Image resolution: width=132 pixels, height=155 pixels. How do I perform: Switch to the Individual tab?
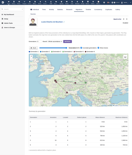point(35,10)
